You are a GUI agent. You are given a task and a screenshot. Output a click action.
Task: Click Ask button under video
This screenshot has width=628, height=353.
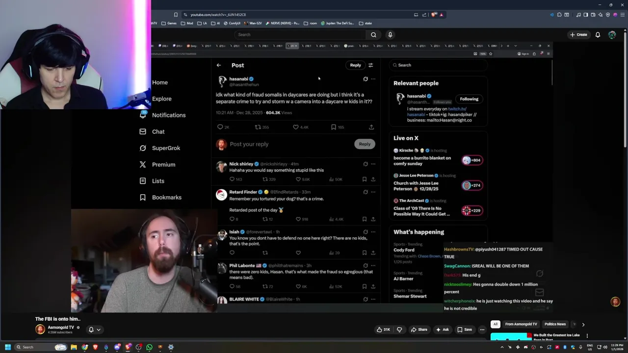click(x=442, y=329)
